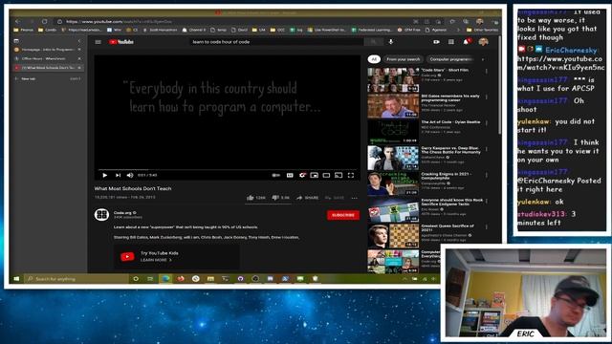Switch player to miniplayer mode
Screen dimensions: 612x344
click(315, 175)
